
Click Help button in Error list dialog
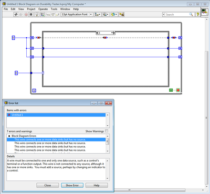97,185
